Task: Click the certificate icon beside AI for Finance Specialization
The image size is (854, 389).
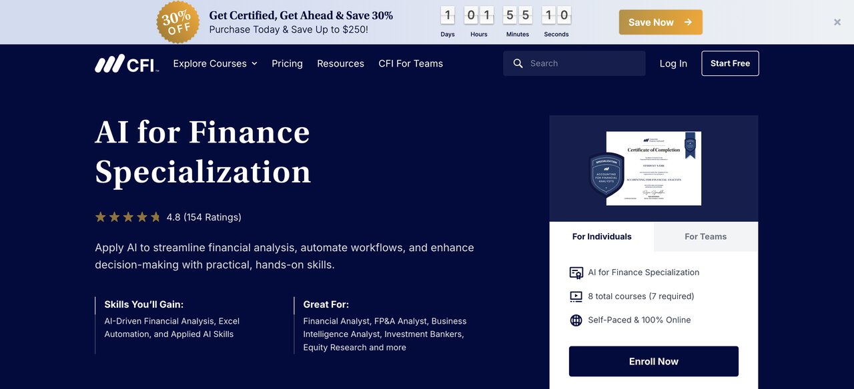Action: 576,272
